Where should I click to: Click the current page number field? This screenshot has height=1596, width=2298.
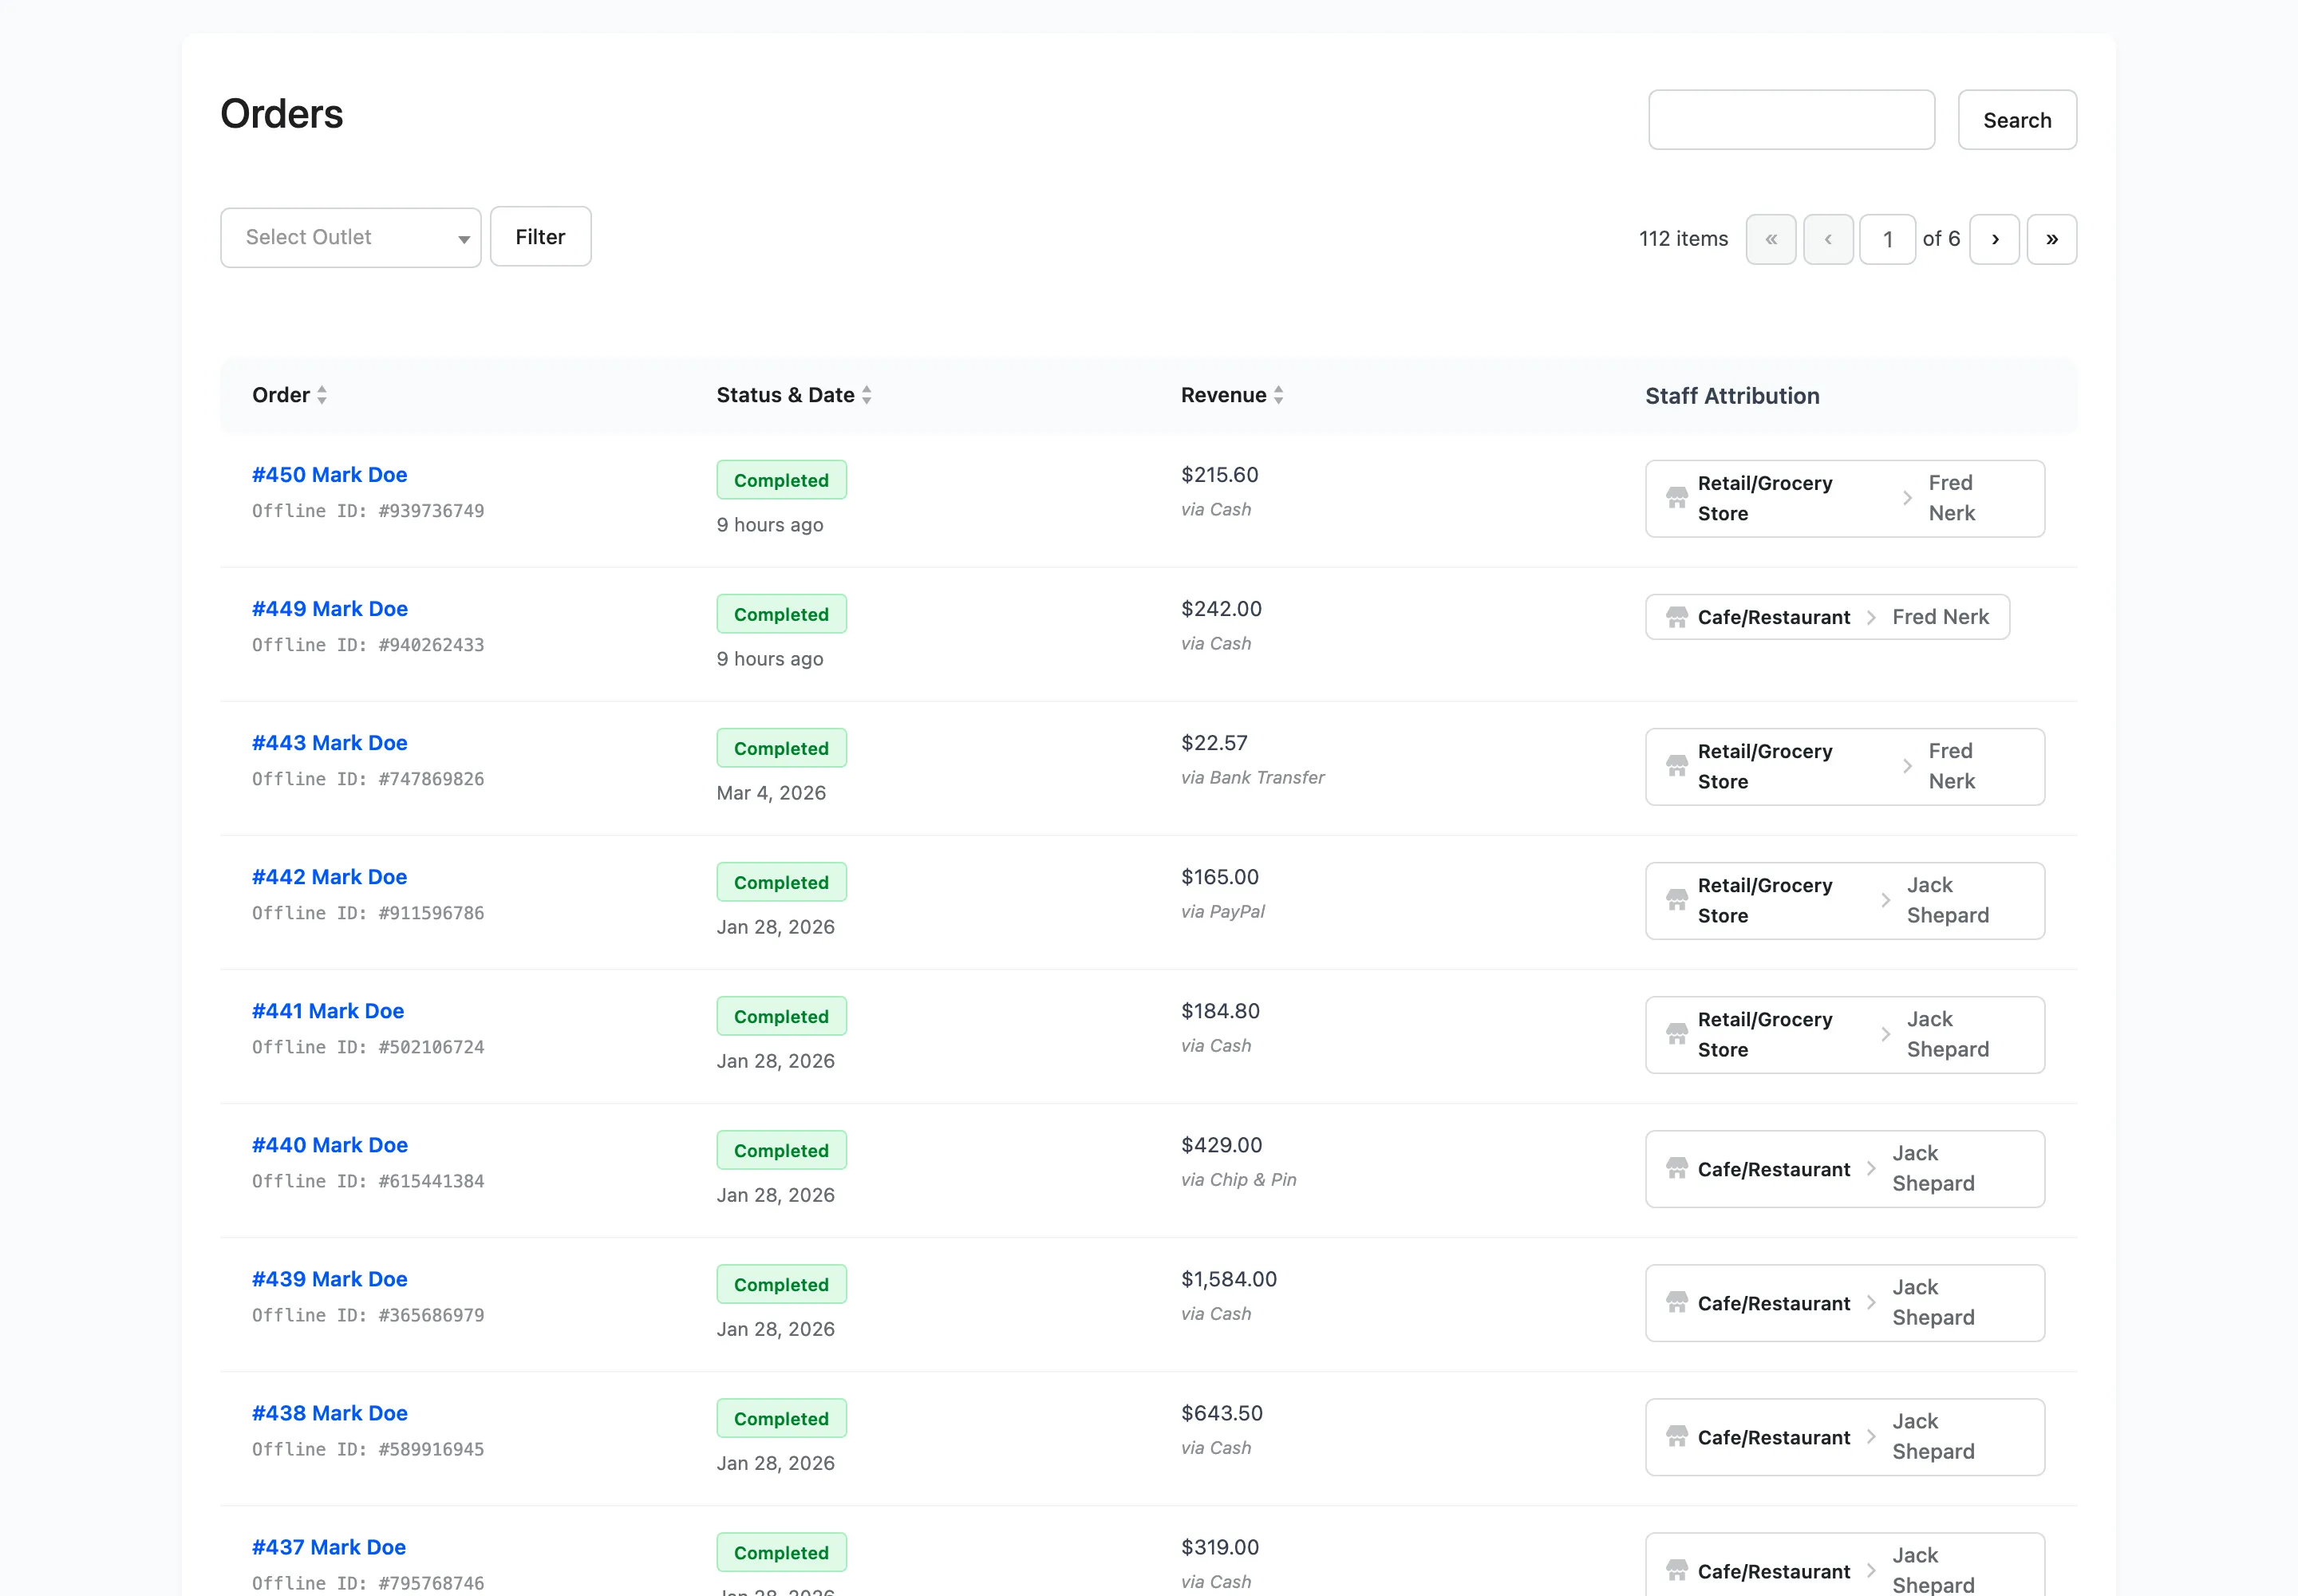1887,239
